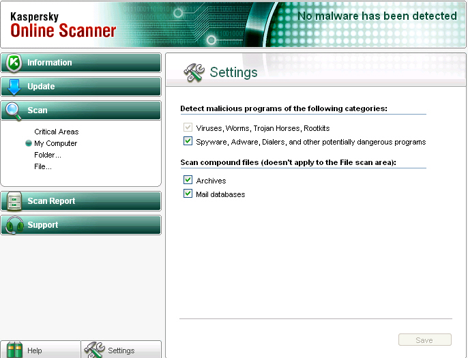Click the 'Detect malicious programs' heading text
Image resolution: width=468 pixels, height=358 pixels.
click(284, 108)
